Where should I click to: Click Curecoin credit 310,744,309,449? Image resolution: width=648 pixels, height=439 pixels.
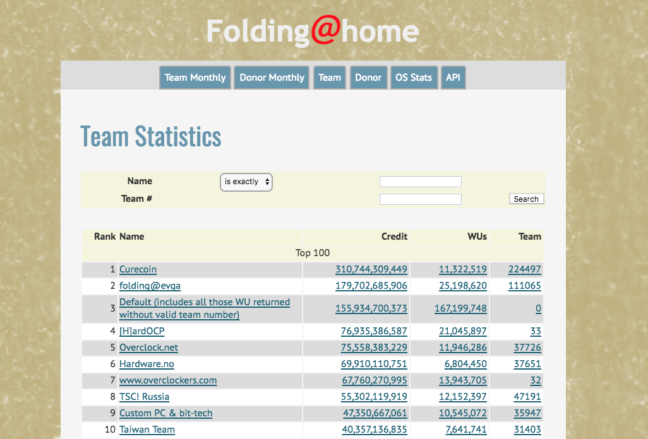(371, 269)
